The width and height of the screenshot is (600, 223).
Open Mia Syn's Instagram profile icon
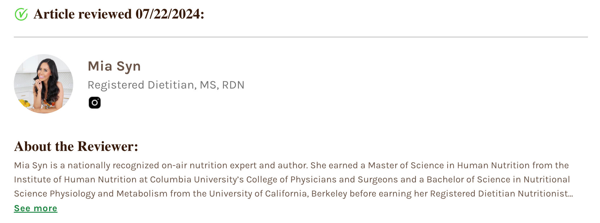tap(94, 103)
